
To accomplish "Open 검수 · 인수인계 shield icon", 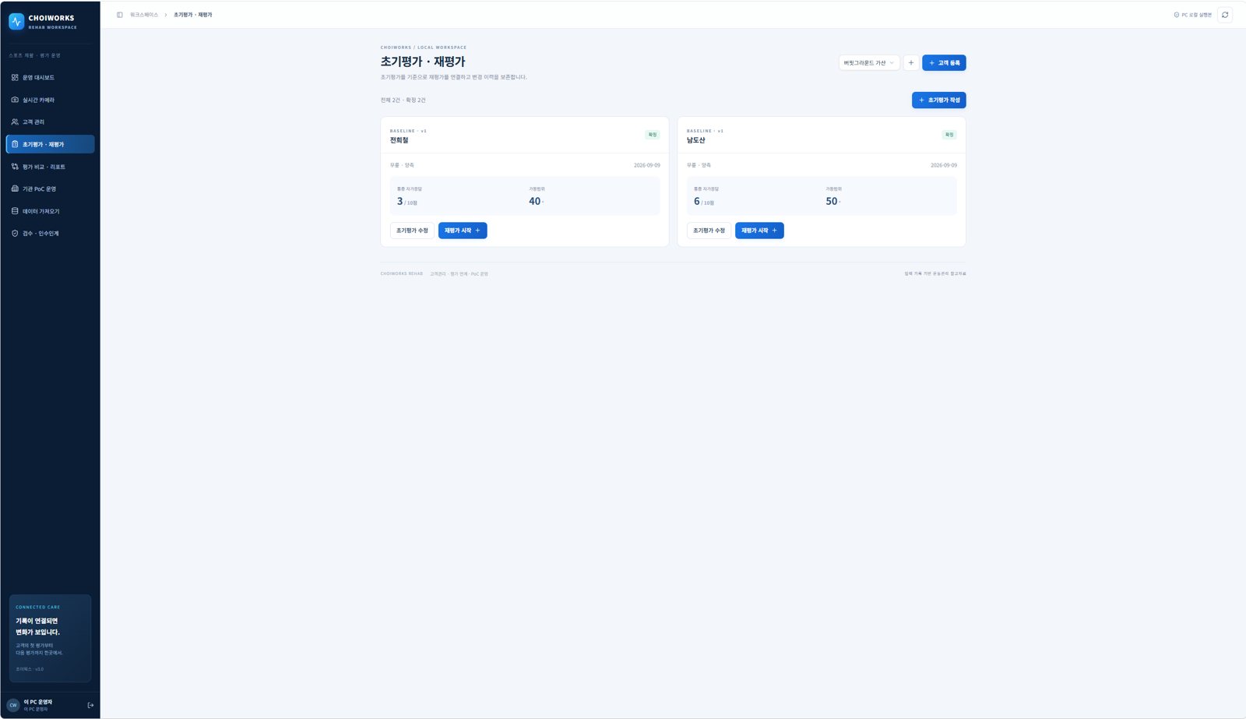I will point(15,233).
